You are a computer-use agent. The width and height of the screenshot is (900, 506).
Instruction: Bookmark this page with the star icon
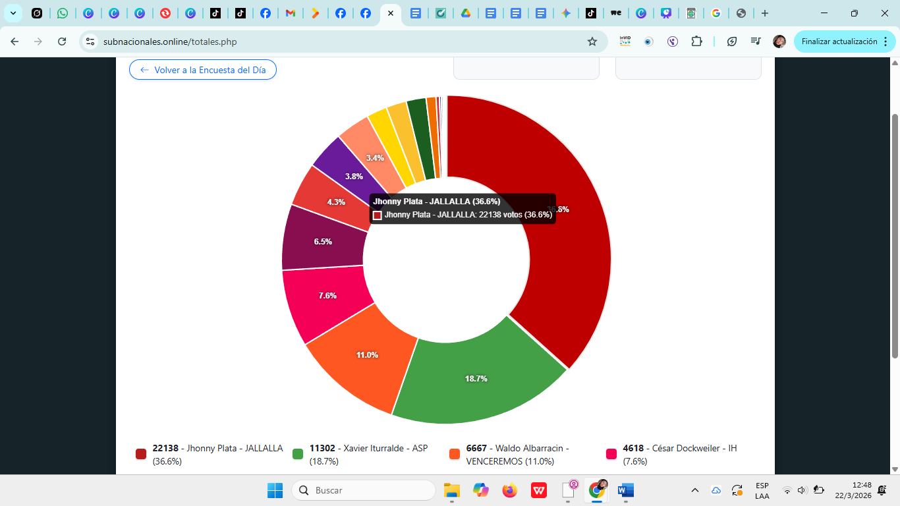coord(592,42)
